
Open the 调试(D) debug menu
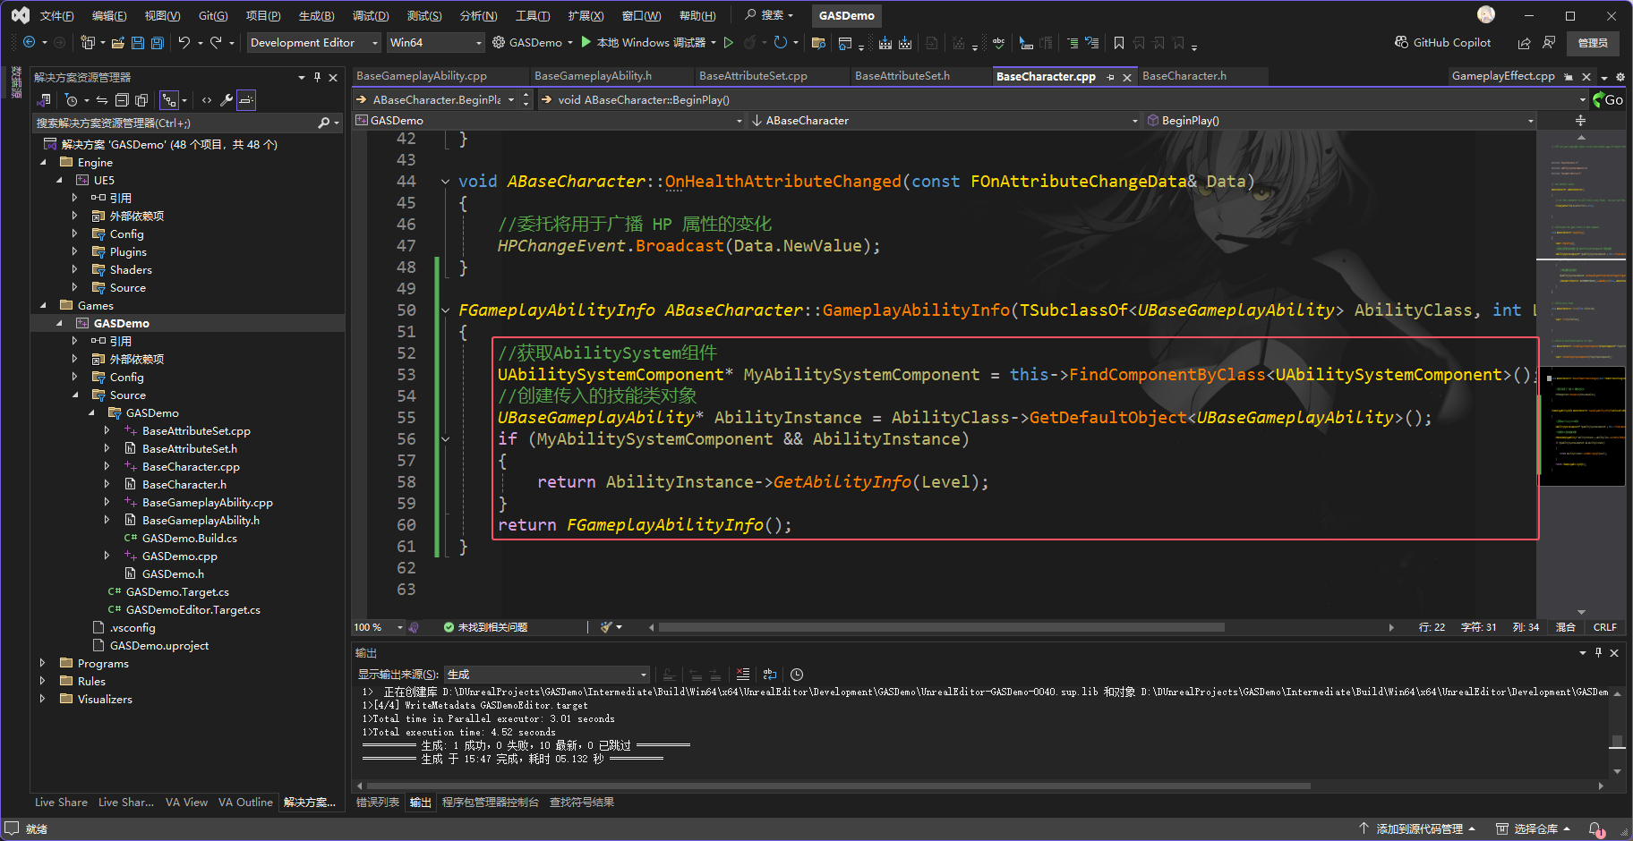pyautogui.click(x=371, y=15)
